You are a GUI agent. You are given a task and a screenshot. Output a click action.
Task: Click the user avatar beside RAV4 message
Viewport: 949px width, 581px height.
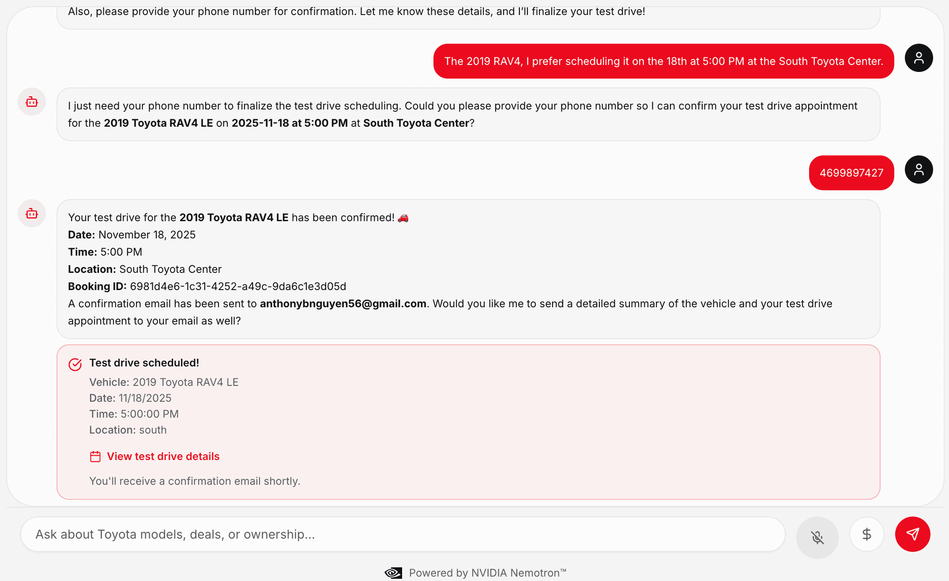click(x=919, y=58)
